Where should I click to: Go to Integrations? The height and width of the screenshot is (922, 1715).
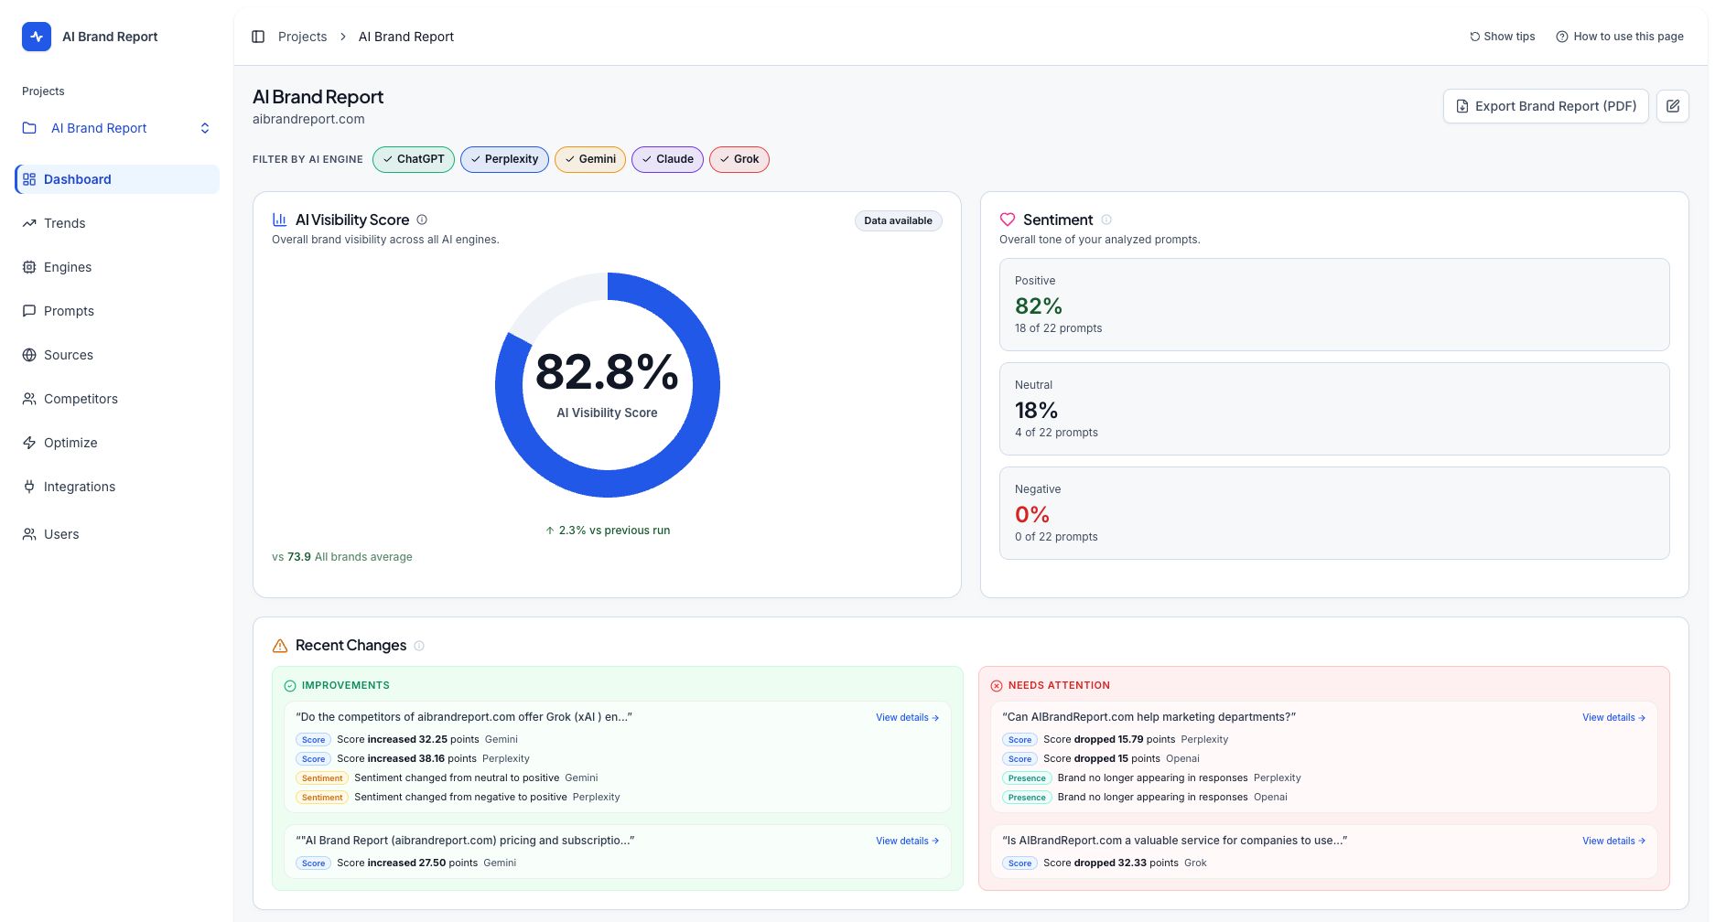click(117, 487)
